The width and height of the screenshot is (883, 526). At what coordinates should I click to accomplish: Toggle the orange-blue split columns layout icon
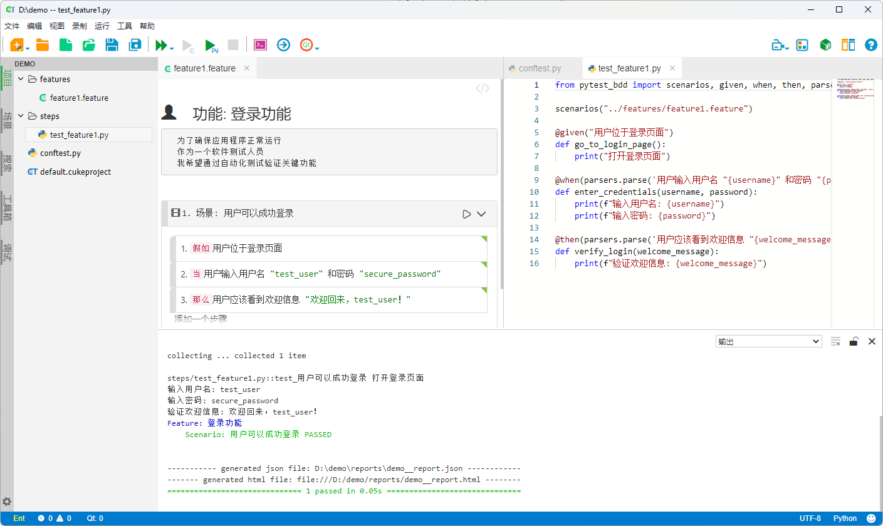[848, 45]
